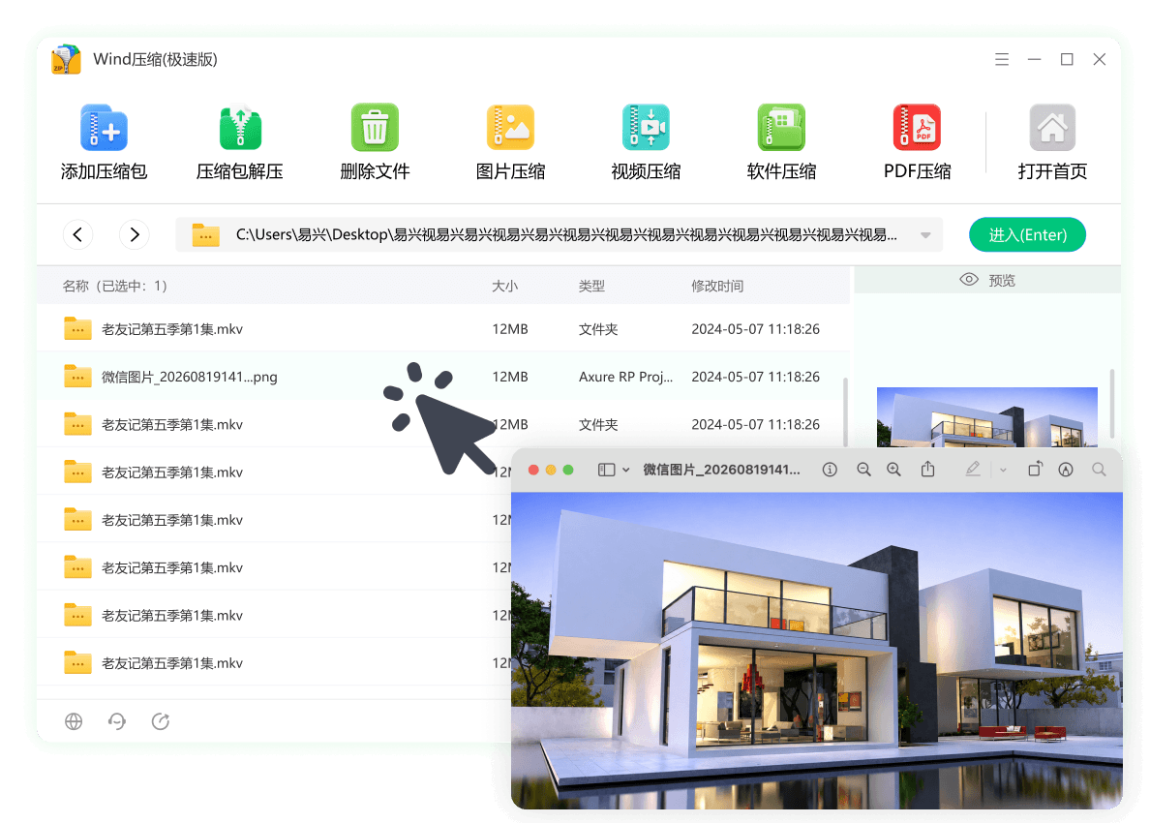Screen dimensions: 1150x823
Task: Open the headset customer support icon
Action: coord(116,721)
